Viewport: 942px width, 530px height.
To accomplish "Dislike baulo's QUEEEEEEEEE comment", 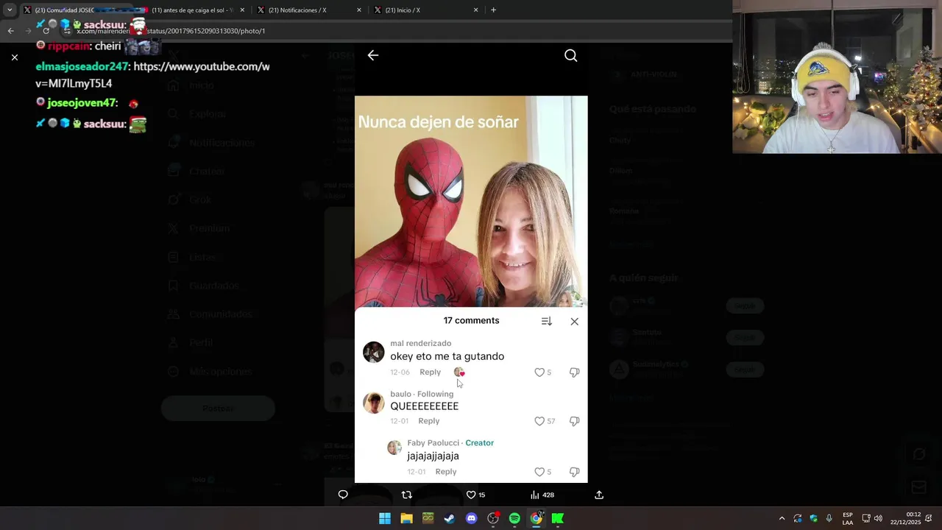I will 575,421.
